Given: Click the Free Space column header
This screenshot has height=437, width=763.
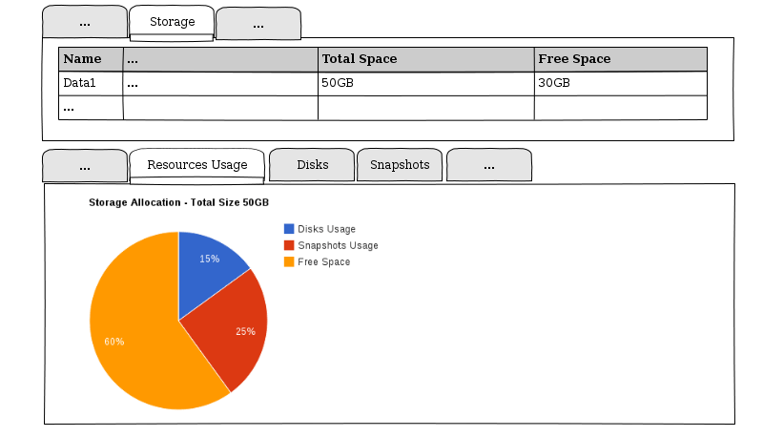Looking at the screenshot, I should click(620, 59).
